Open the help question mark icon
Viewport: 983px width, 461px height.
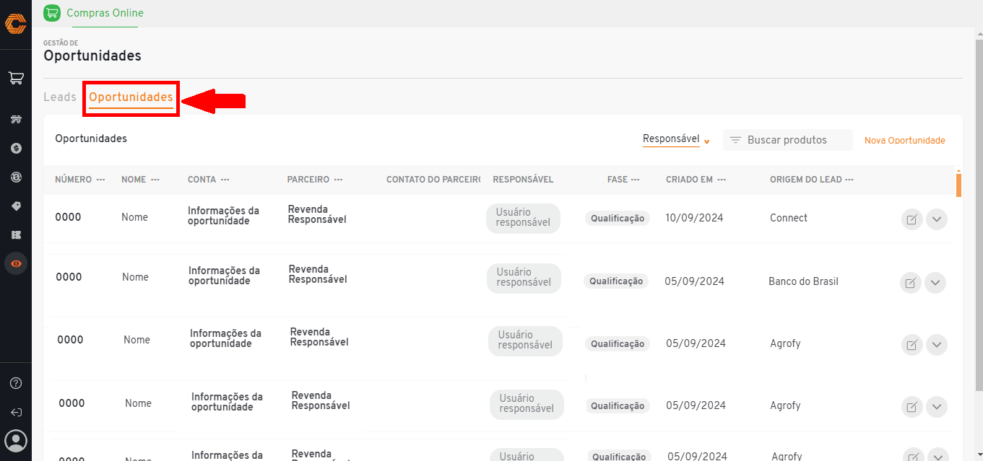16,383
